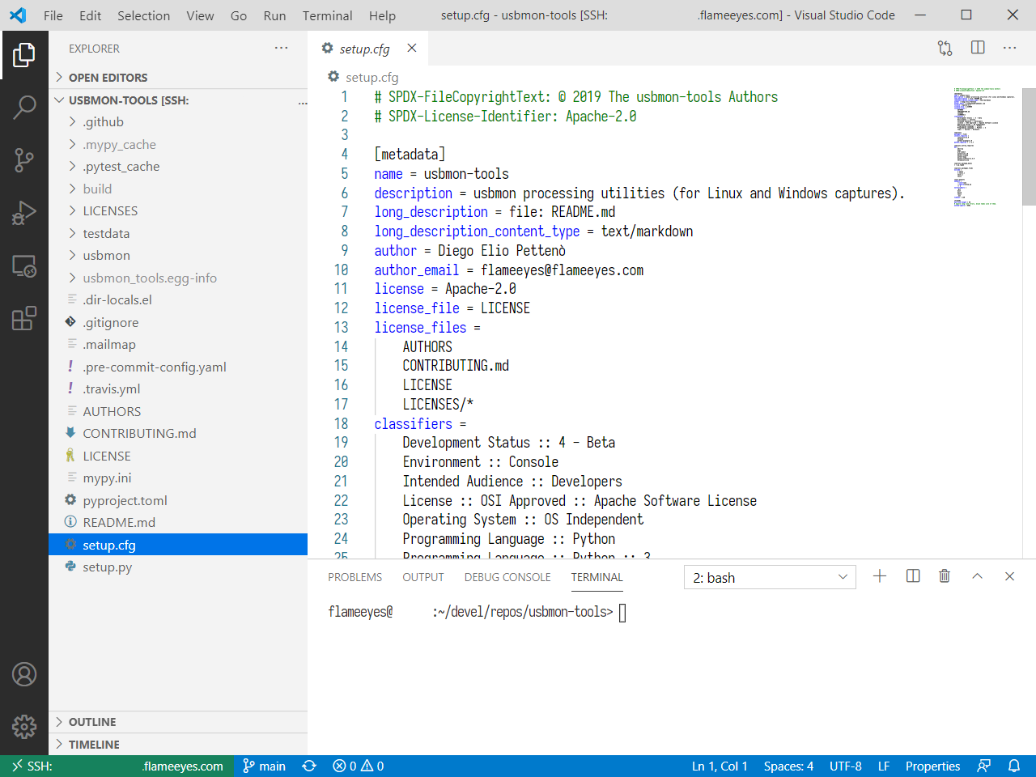The image size is (1036, 777).
Task: Open the View menu
Action: (x=200, y=15)
